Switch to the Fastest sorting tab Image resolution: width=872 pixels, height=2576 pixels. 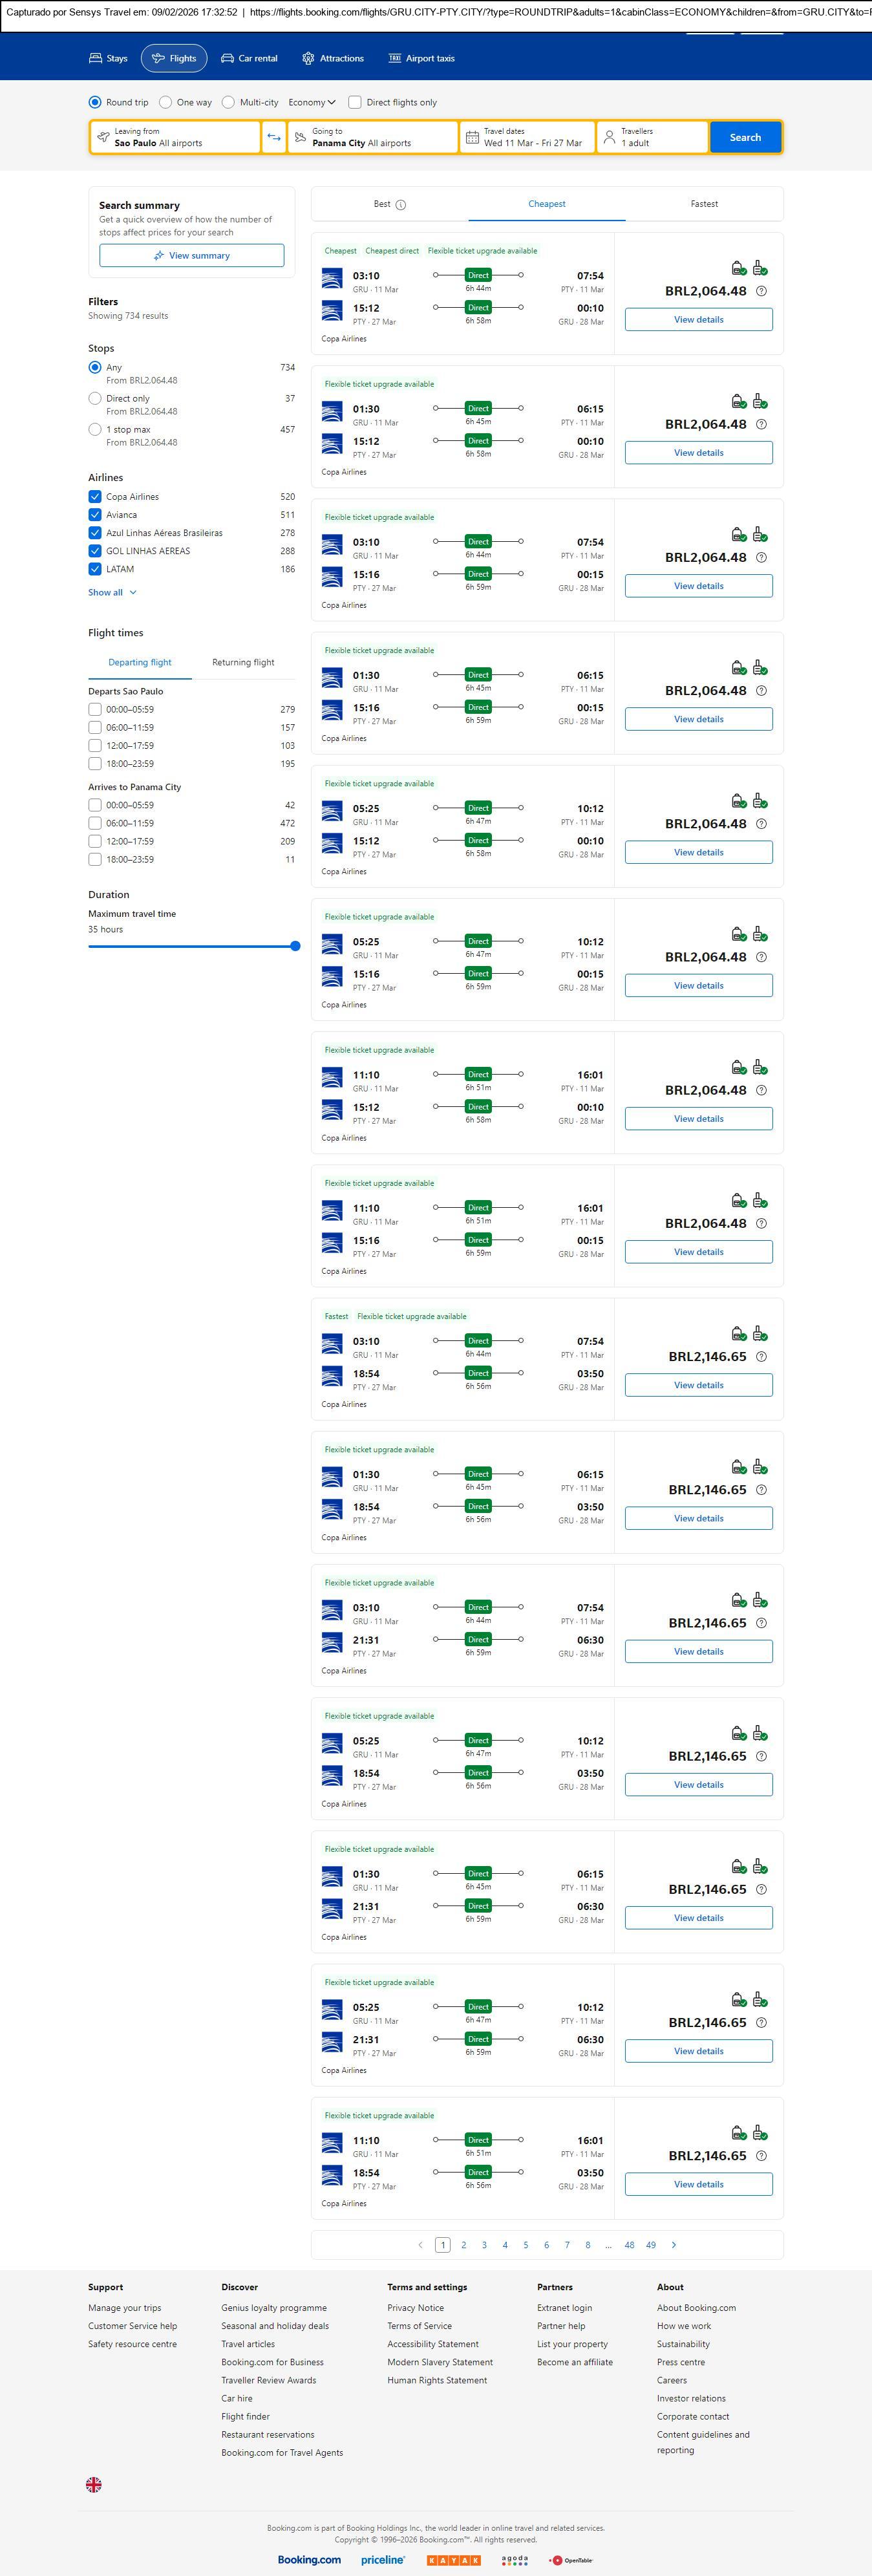point(704,204)
